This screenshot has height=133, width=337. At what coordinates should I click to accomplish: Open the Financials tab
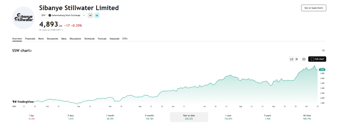[x=30, y=39]
